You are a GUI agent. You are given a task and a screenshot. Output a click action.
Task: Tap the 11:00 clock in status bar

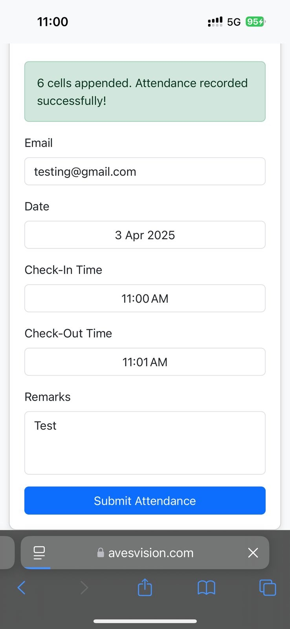53,22
